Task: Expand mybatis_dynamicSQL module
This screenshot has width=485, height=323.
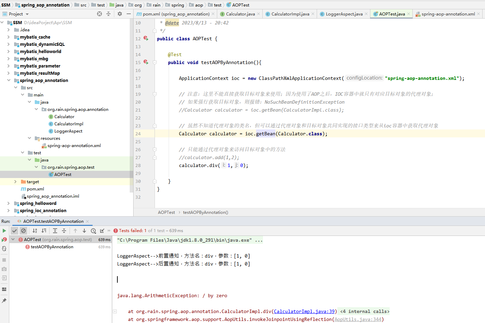Action: (9, 44)
